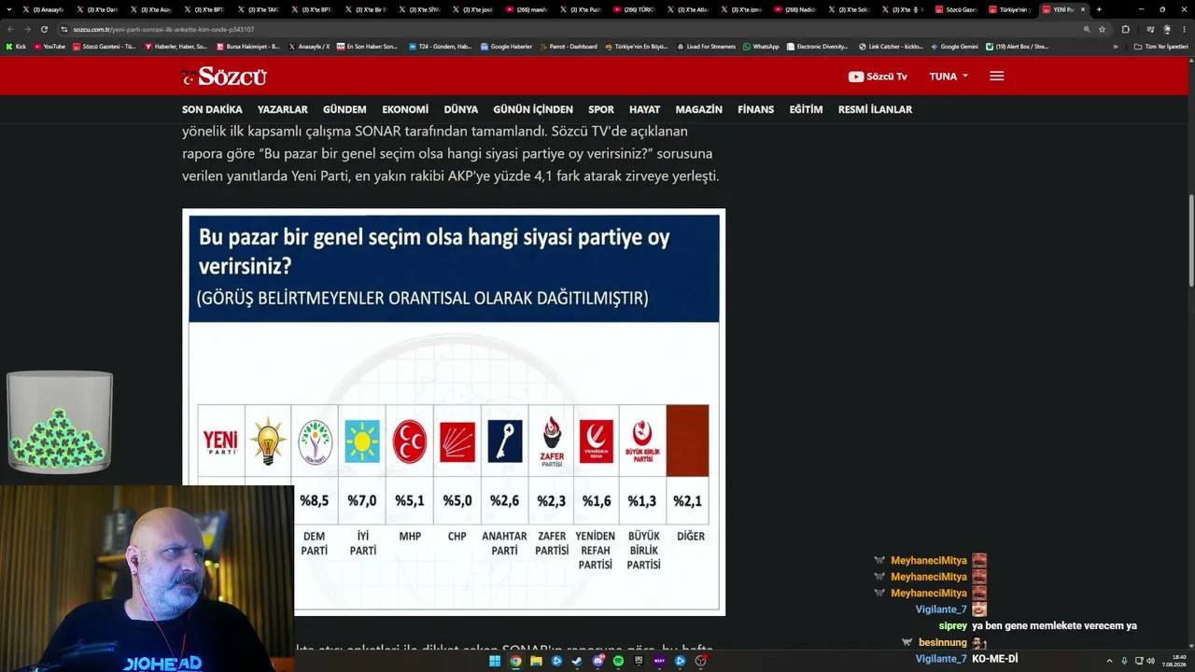This screenshot has height=672, width=1195.
Task: Open Google Gemini bookmark
Action: (954, 46)
